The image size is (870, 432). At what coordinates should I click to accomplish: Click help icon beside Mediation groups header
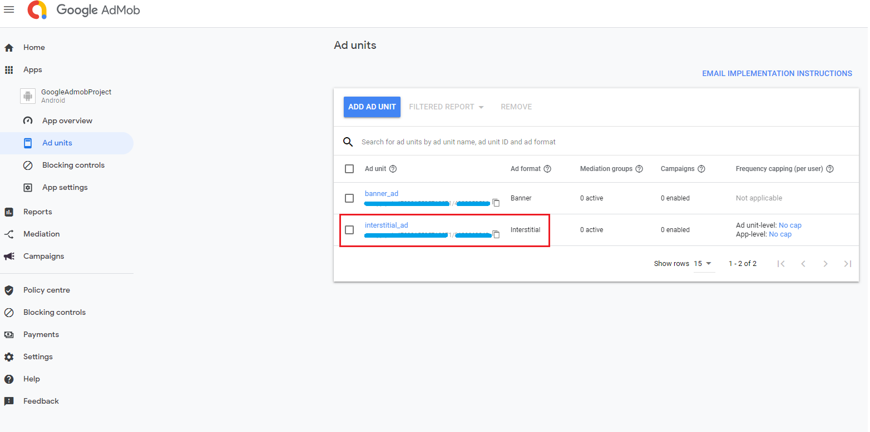pos(639,169)
